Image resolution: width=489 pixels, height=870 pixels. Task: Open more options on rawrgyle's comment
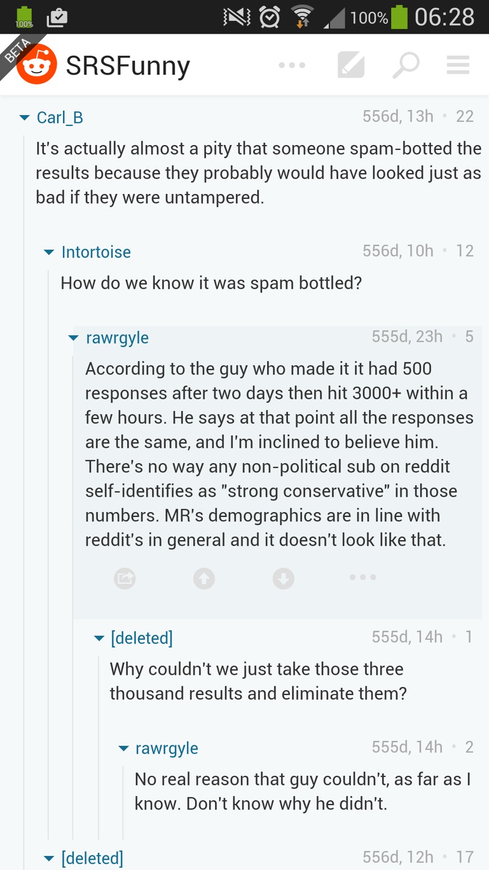point(363,578)
